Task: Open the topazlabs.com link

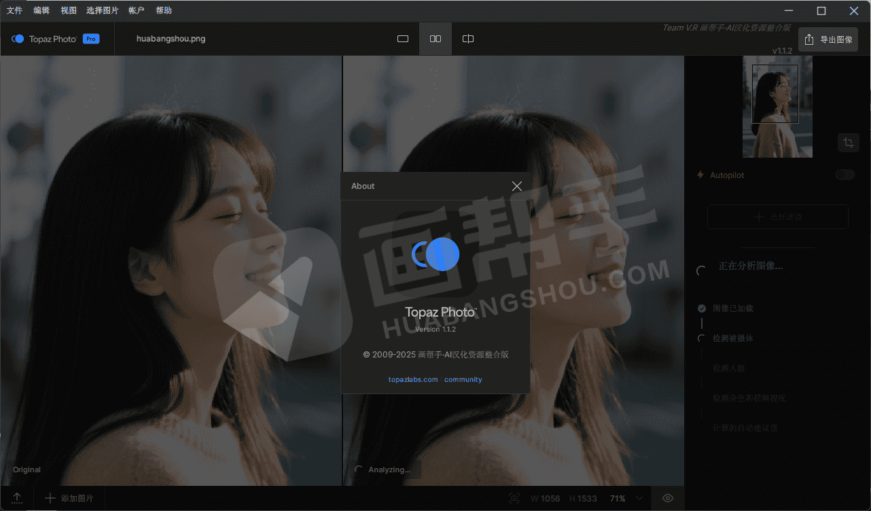Action: coord(413,379)
